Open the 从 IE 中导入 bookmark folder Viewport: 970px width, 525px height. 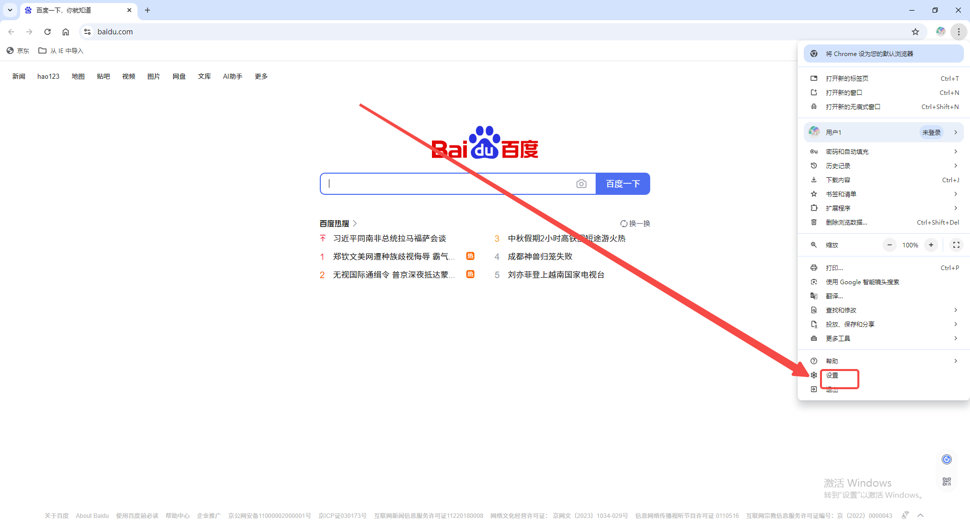61,50
